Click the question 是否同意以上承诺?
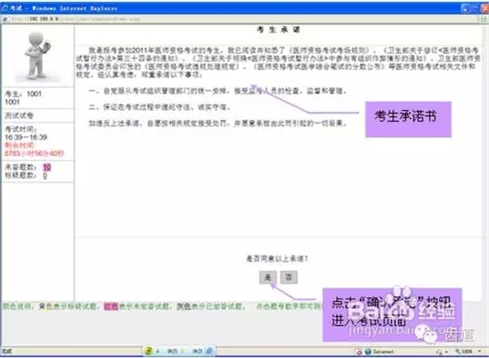The height and width of the screenshot is (358, 489). (x=278, y=258)
